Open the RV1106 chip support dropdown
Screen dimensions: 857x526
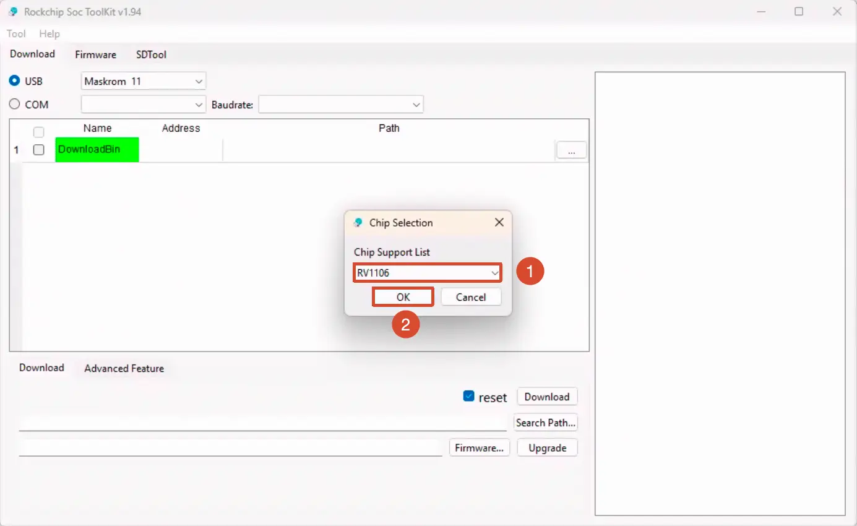427,272
